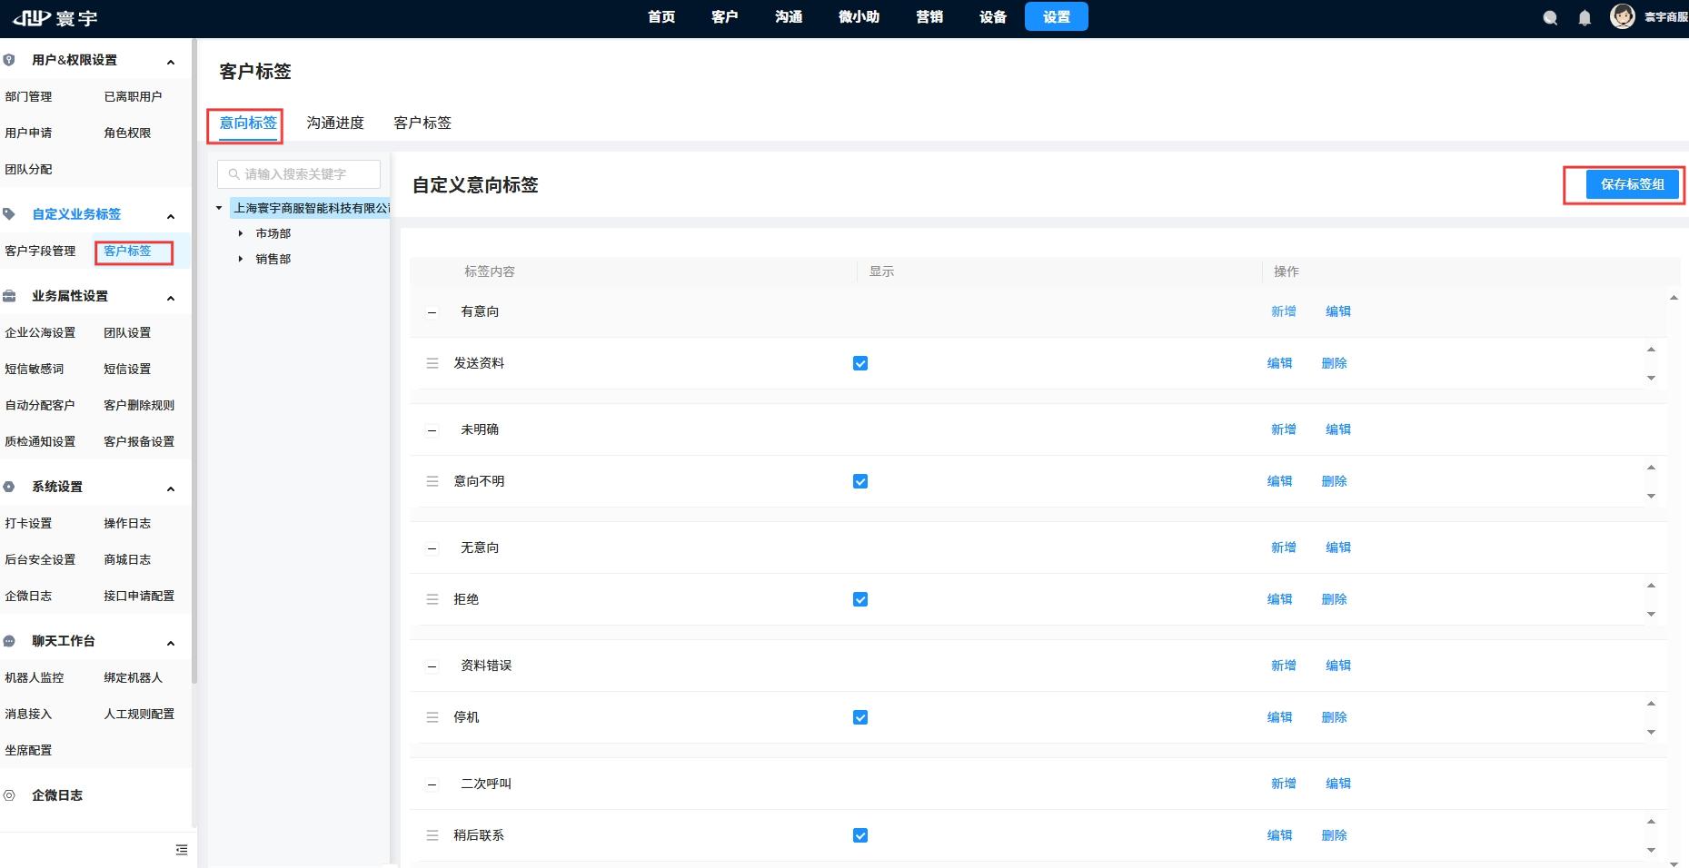
Task: Click briefcase icon beside 业务属性设置
Action: click(x=9, y=296)
